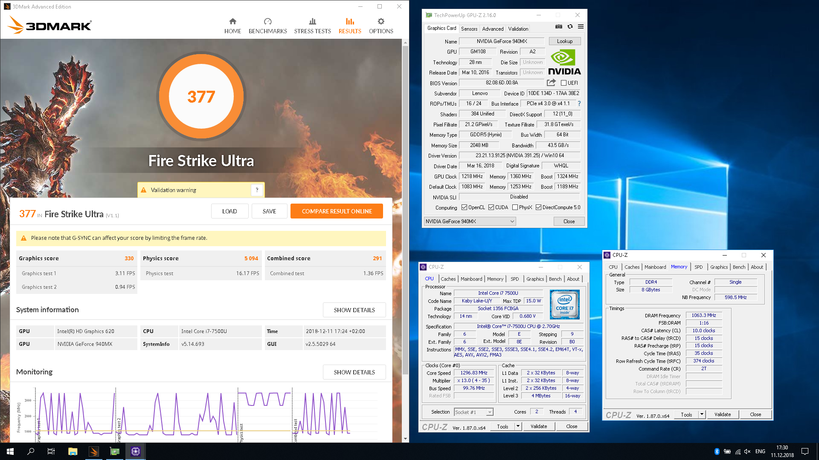819x460 pixels.
Task: Click the scrollbar up arrow in 3DMark
Action: (x=405, y=42)
